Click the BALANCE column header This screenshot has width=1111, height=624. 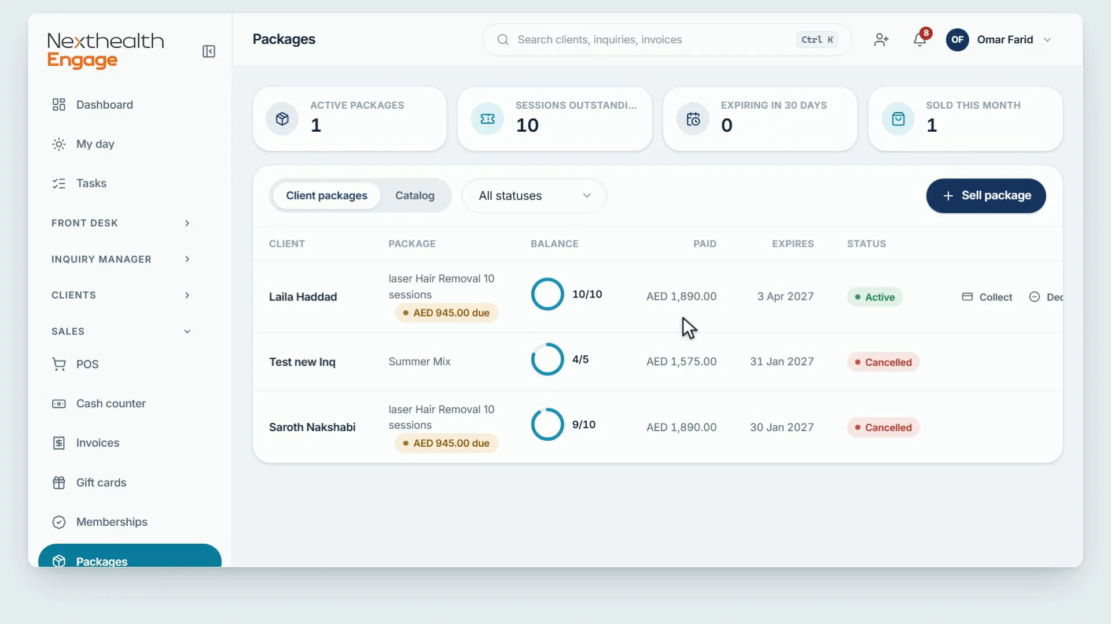pyautogui.click(x=554, y=244)
